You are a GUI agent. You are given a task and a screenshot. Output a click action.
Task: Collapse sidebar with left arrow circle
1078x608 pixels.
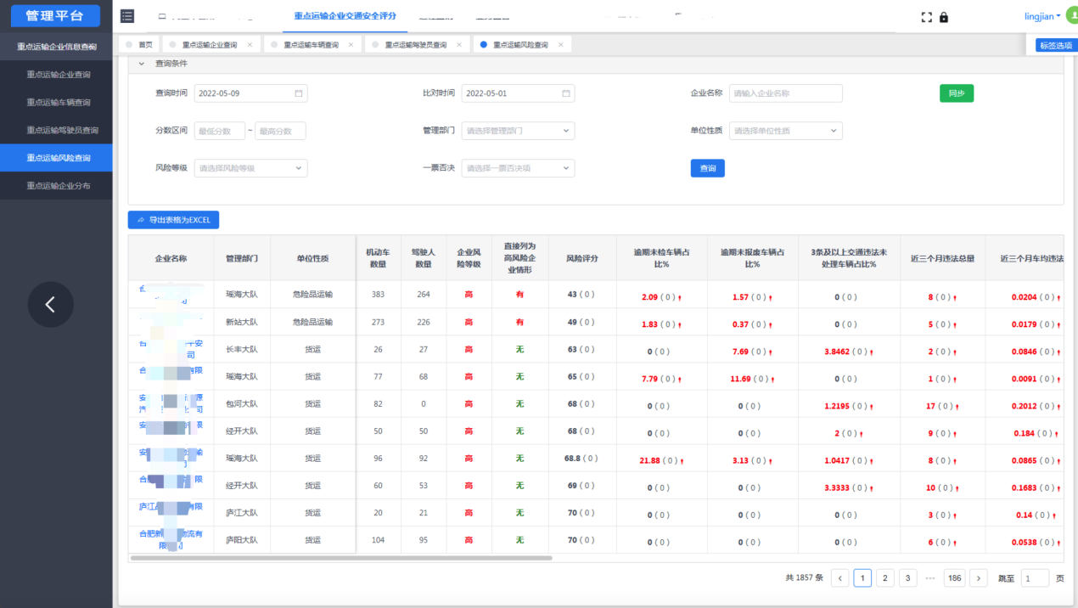click(50, 304)
